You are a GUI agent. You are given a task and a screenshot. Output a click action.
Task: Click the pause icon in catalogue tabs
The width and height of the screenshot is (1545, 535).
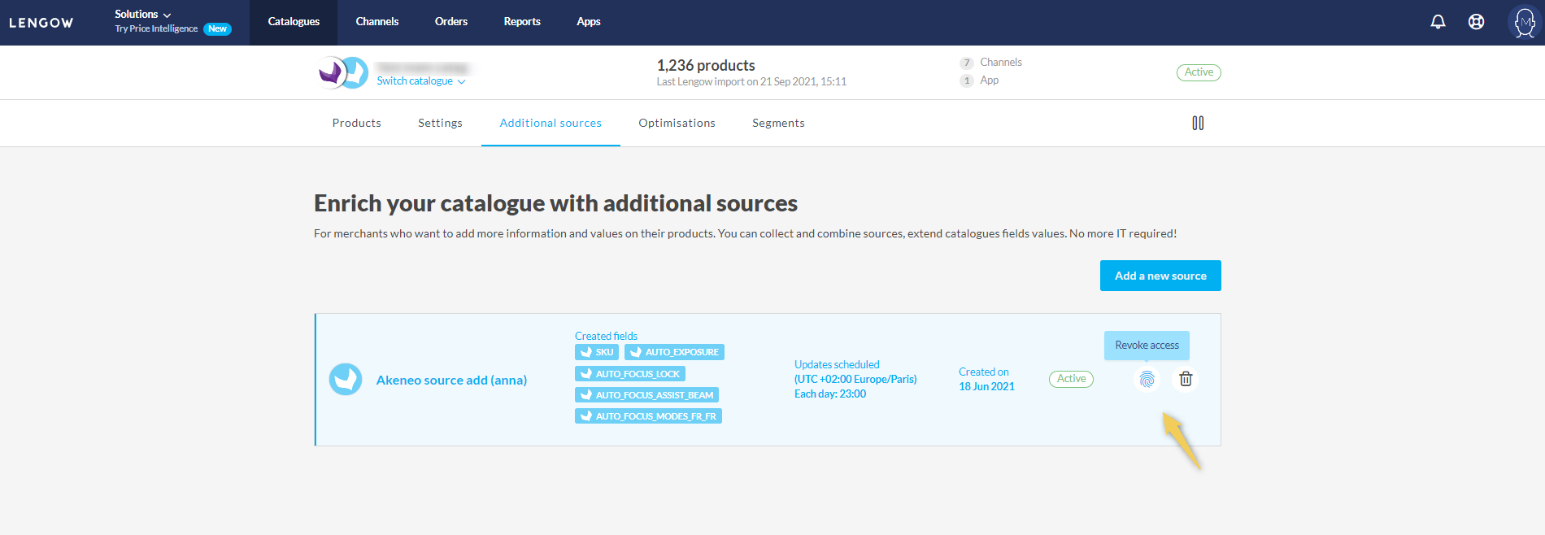click(1198, 123)
